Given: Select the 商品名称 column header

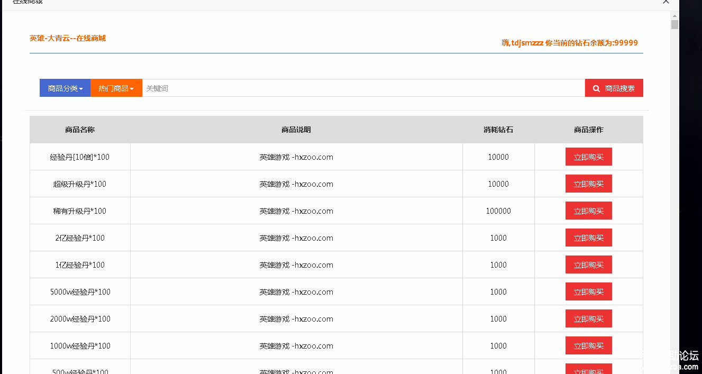Looking at the screenshot, I should (x=80, y=130).
